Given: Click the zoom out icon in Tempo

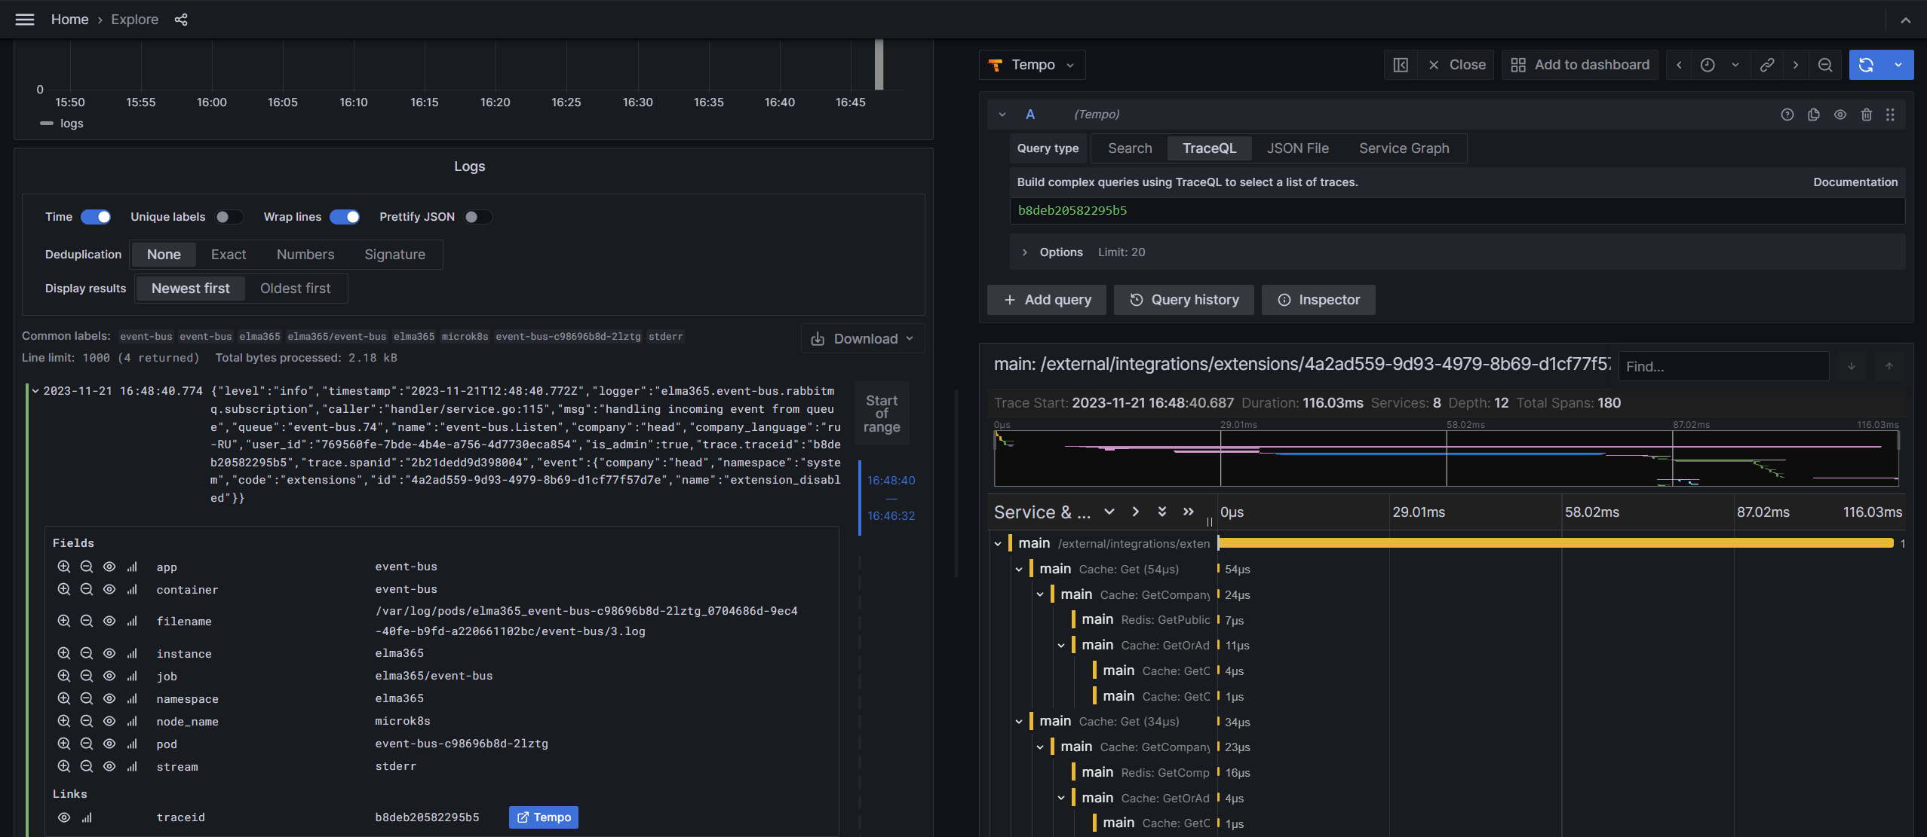Looking at the screenshot, I should (1825, 65).
